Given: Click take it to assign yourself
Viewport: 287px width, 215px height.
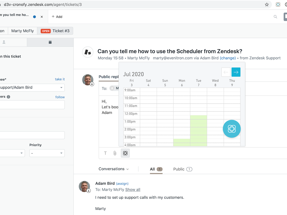Looking at the screenshot, I should pyautogui.click(x=60, y=79).
